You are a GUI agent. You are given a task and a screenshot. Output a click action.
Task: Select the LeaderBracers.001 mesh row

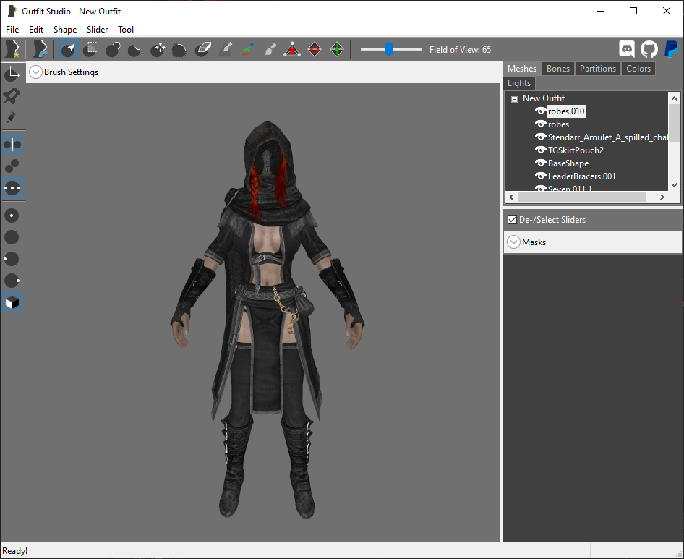pyautogui.click(x=581, y=176)
